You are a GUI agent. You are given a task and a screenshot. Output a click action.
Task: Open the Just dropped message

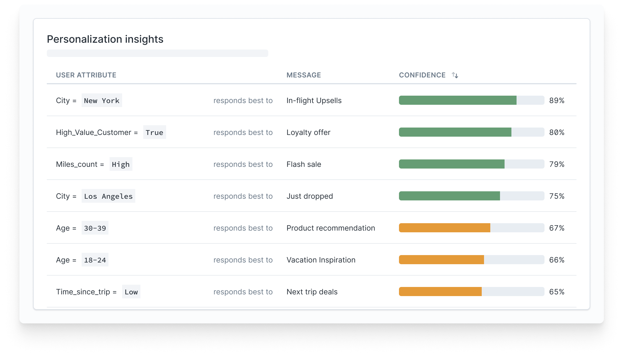[x=310, y=196]
